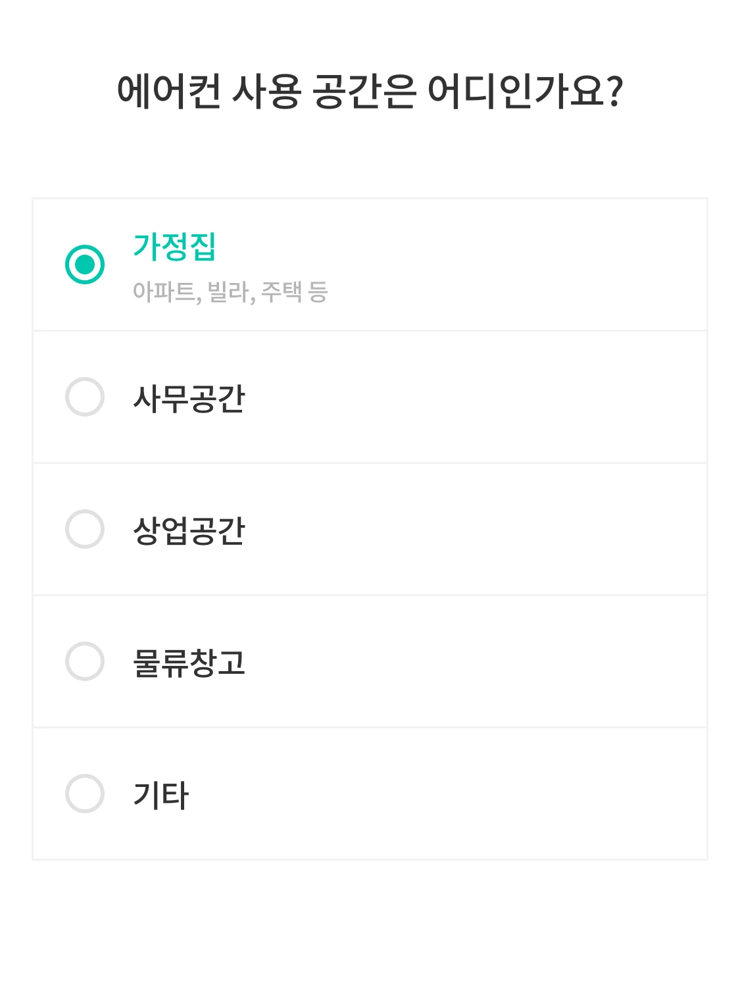Tap the 기타 option text
The width and height of the screenshot is (740, 987).
pyautogui.click(x=160, y=795)
